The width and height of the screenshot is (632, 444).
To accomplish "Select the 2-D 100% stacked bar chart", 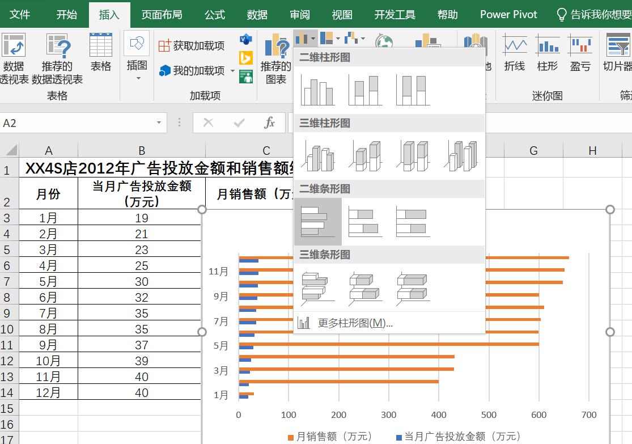I will click(x=413, y=221).
